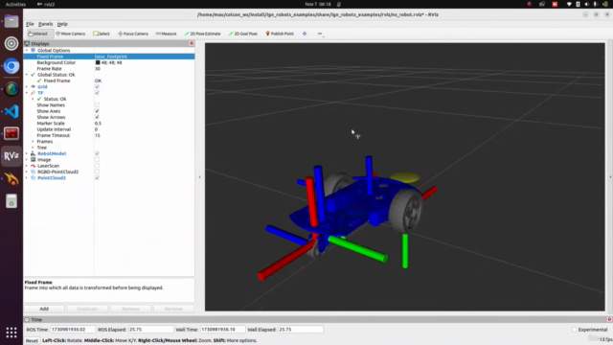Enable the LaserScan display checkbox
The height and width of the screenshot is (345, 613).
point(97,166)
